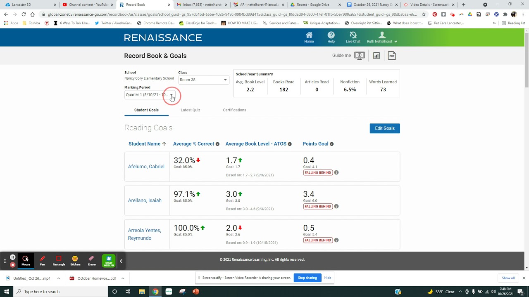This screenshot has height=297, width=529.
Task: Select the Screencastify Mouse tool
Action: point(26,261)
